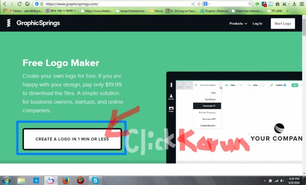Click the Log In link
Image resolution: width=306 pixels, height=185 pixels.
pos(257,24)
